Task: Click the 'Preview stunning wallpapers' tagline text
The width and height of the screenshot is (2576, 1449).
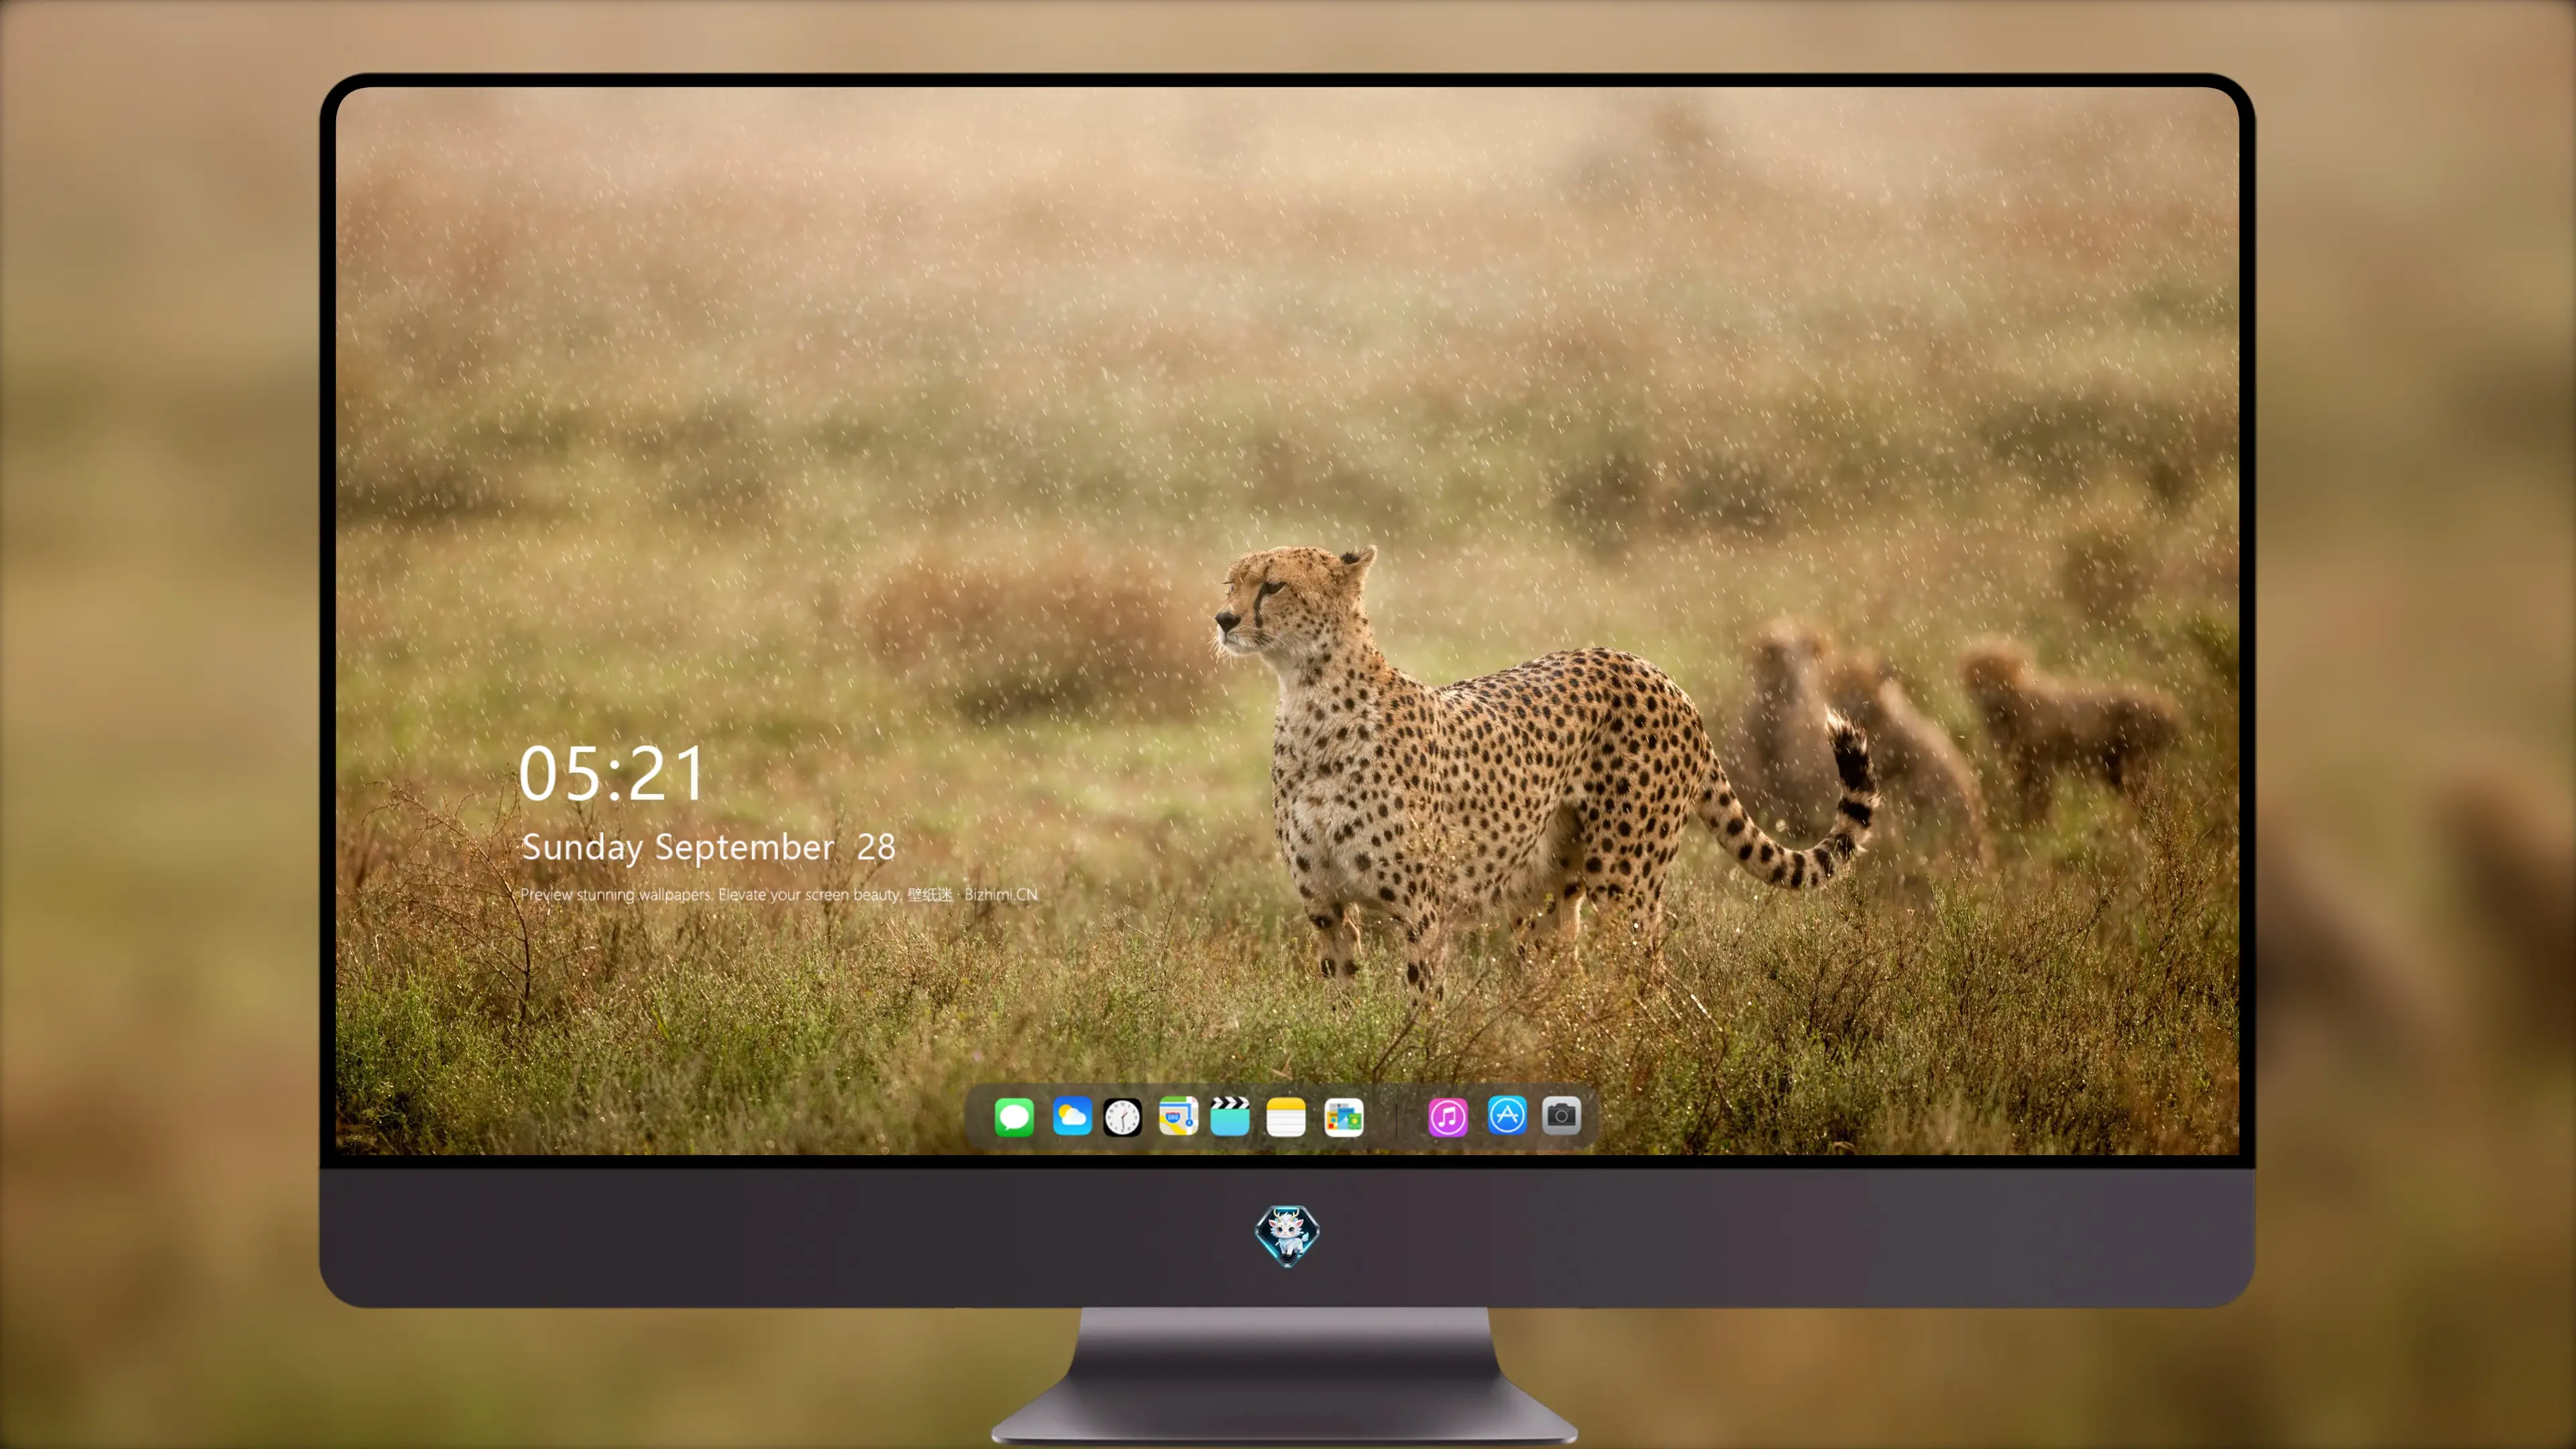Action: (x=779, y=894)
